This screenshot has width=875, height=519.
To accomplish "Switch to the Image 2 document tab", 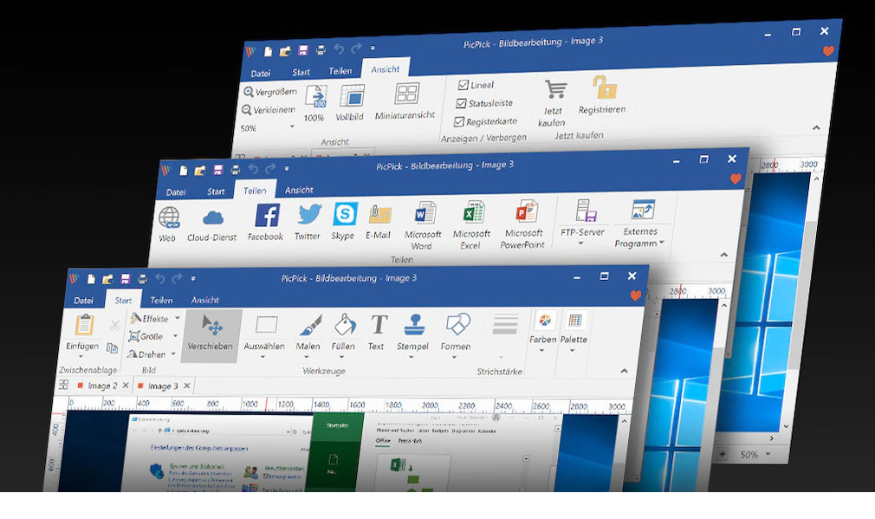I will 102,386.
